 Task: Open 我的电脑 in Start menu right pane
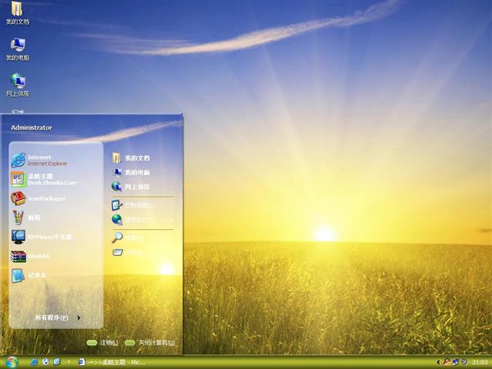[131, 172]
